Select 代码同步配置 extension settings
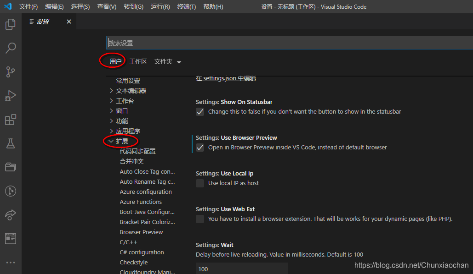The width and height of the screenshot is (473, 274). [x=137, y=151]
